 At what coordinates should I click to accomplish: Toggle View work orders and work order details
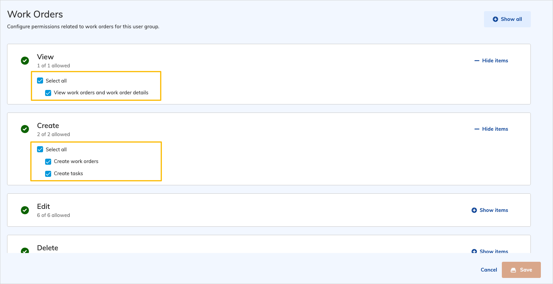click(48, 93)
